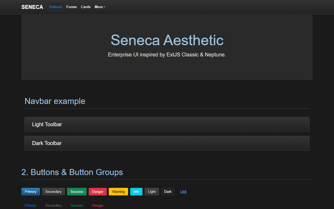
Task: Click the outline-style Primary text button
Action: click(31, 206)
